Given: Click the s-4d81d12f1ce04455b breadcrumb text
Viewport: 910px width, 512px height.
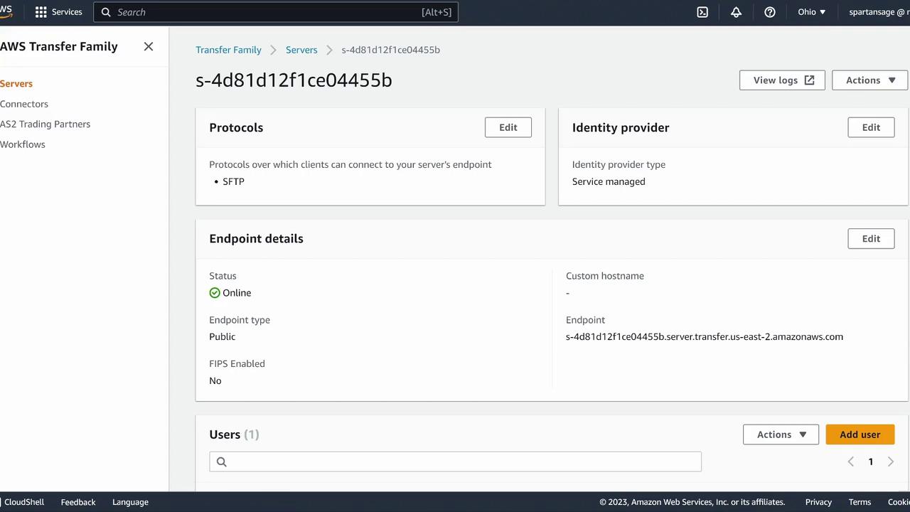Looking at the screenshot, I should click(390, 50).
